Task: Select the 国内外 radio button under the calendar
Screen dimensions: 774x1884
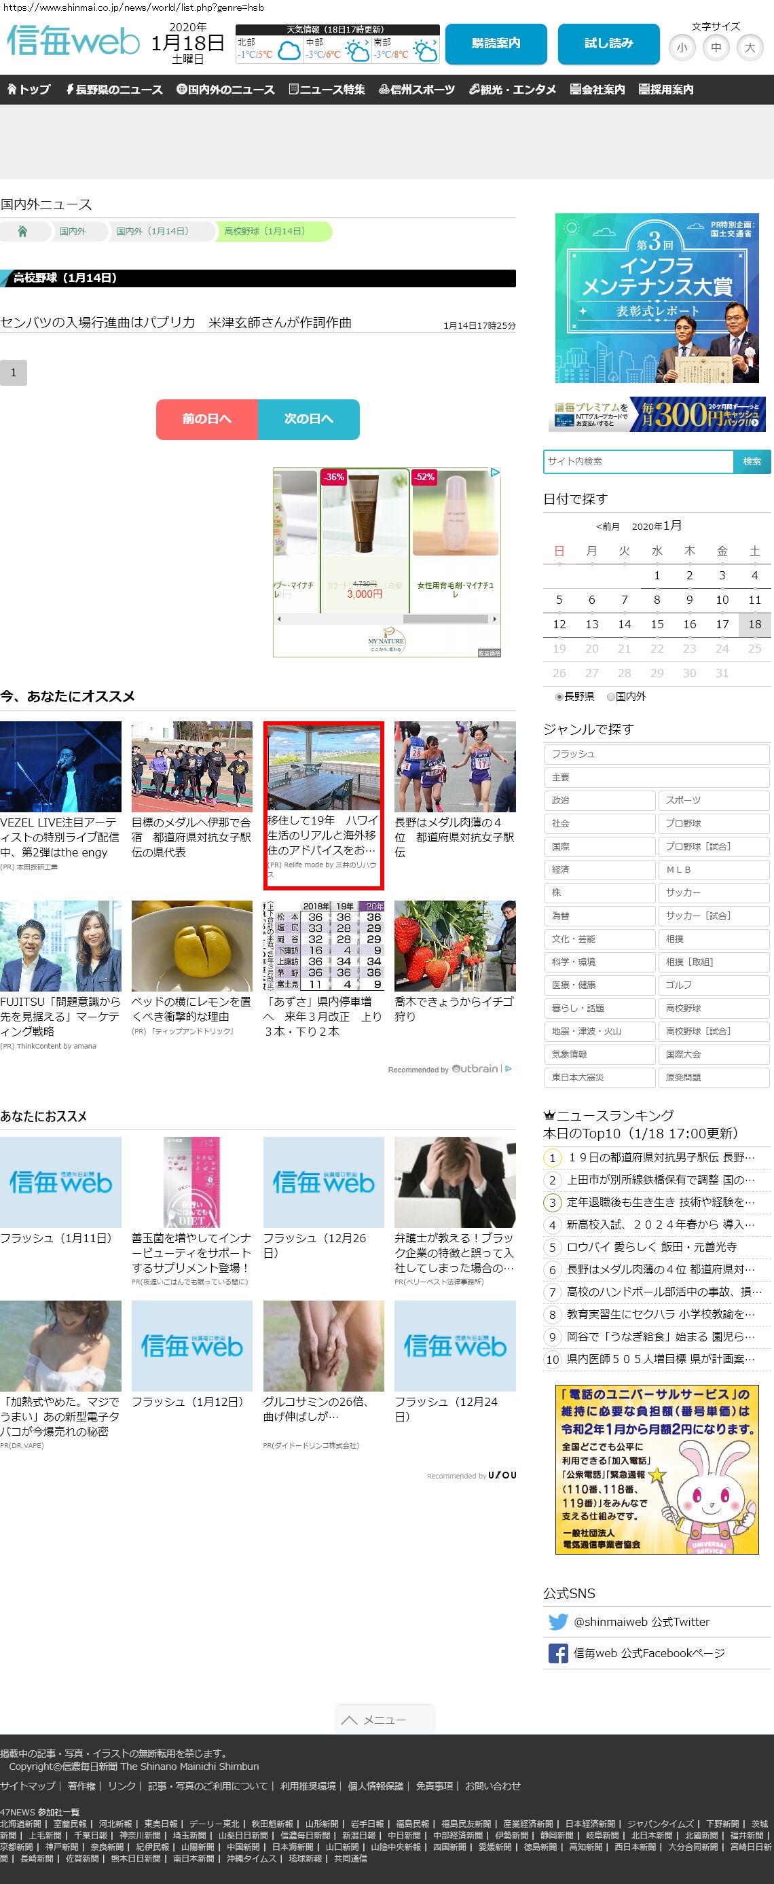Action: tap(611, 697)
